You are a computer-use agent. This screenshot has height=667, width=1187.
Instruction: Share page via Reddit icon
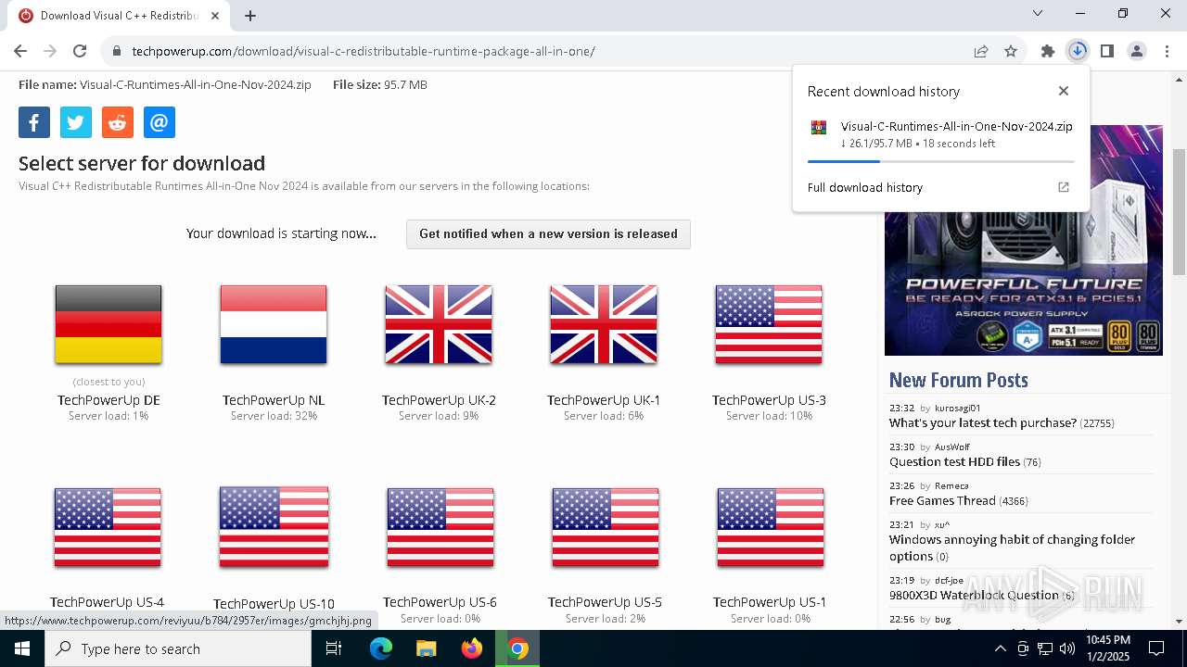(118, 122)
